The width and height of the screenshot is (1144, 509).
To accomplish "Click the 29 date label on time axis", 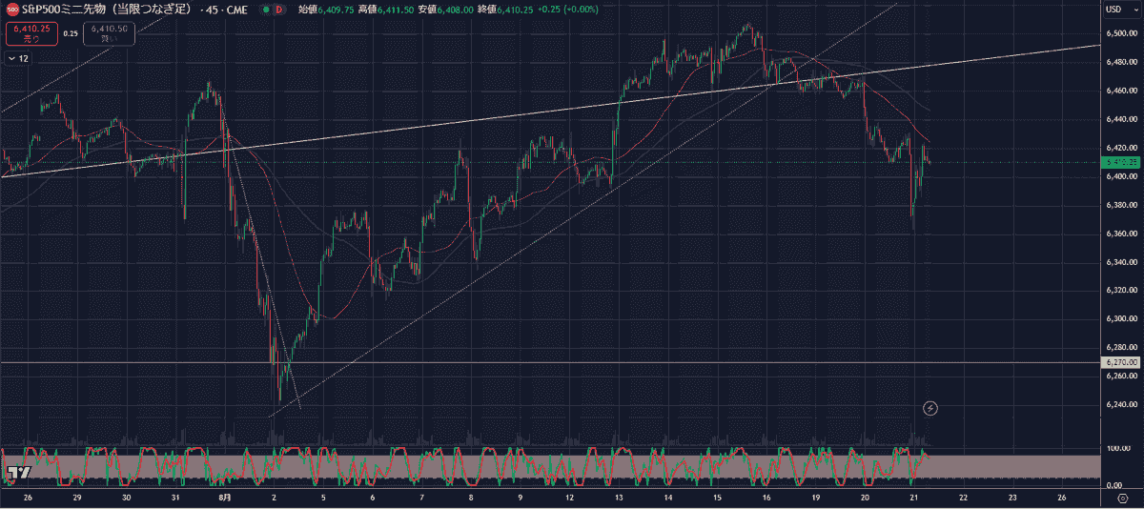I will coord(76,498).
